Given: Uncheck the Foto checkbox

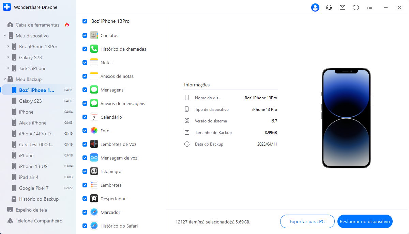Looking at the screenshot, I should pos(85,131).
